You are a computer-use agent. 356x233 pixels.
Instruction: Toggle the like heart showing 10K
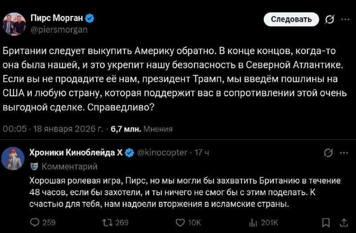(180, 222)
